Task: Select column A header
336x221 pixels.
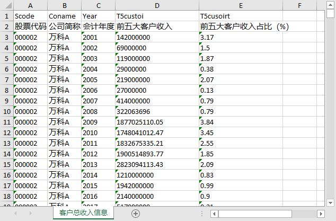Action: click(30, 5)
